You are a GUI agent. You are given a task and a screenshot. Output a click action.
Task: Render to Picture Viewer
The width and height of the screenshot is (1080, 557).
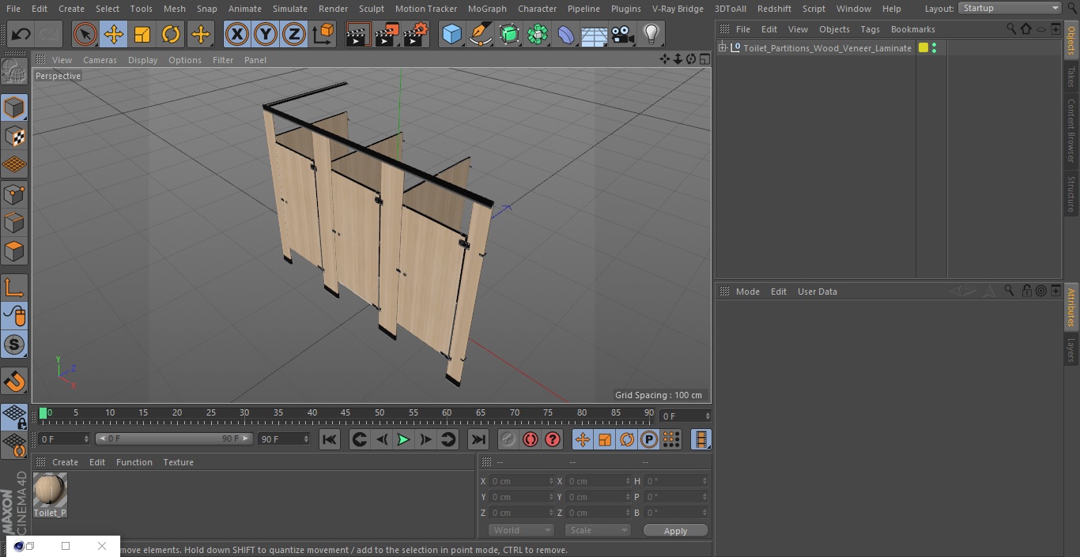click(387, 35)
